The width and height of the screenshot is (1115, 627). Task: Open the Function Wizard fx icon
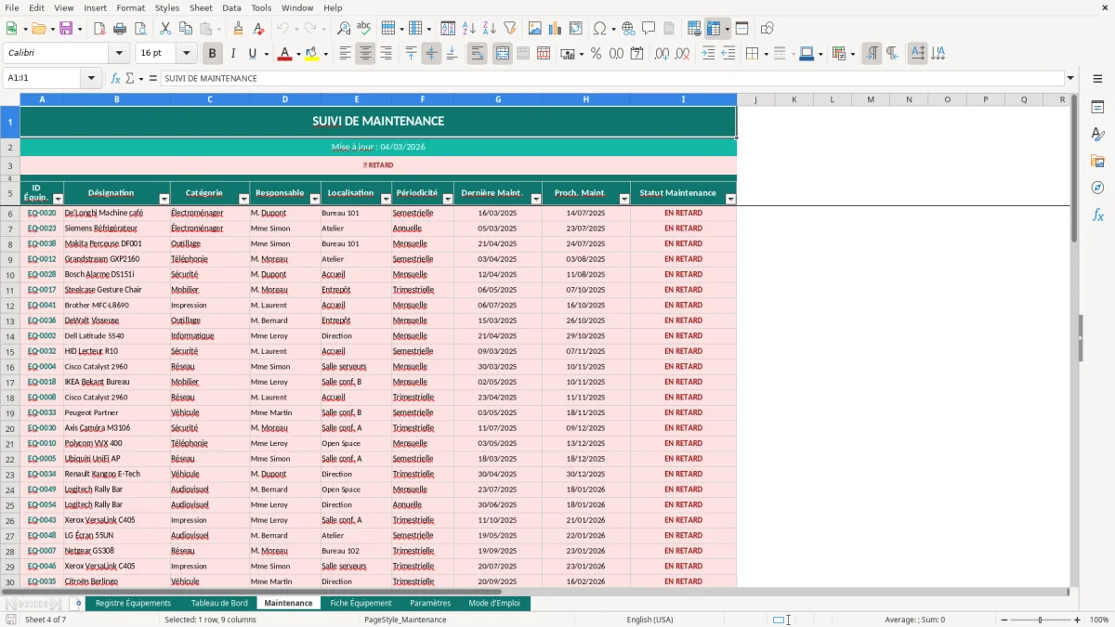click(x=116, y=78)
